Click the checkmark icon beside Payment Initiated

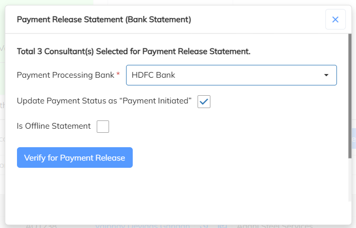[x=204, y=101]
